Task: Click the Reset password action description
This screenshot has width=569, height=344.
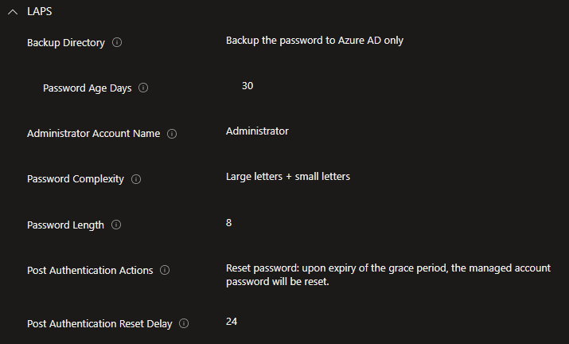Action: (x=388, y=275)
